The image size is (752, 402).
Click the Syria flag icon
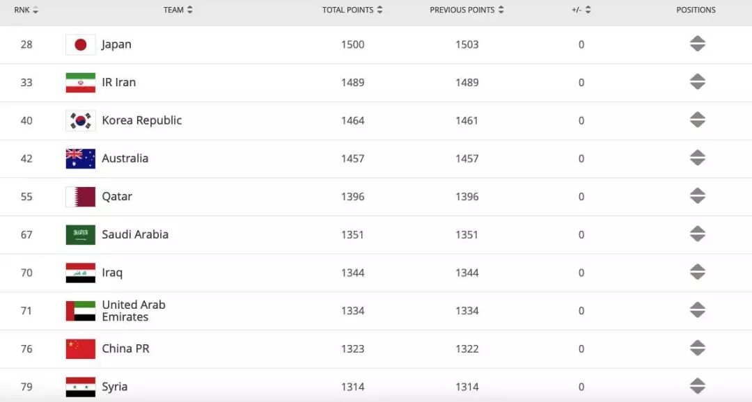(81, 387)
